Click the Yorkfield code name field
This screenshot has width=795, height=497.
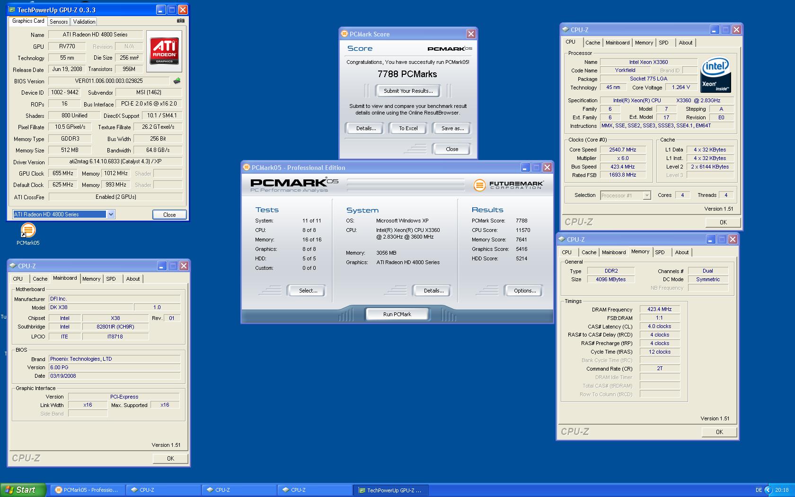pos(625,70)
